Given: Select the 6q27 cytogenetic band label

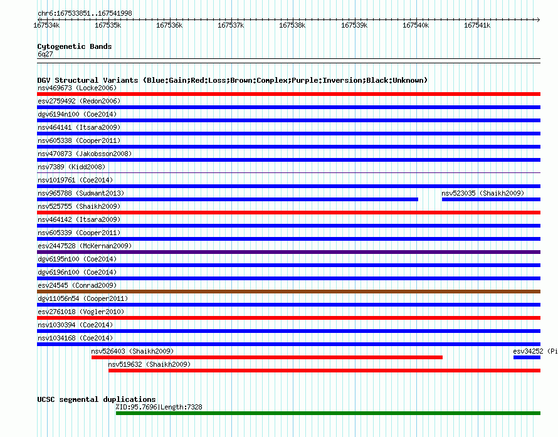Looking at the screenshot, I should pyautogui.click(x=45, y=54).
